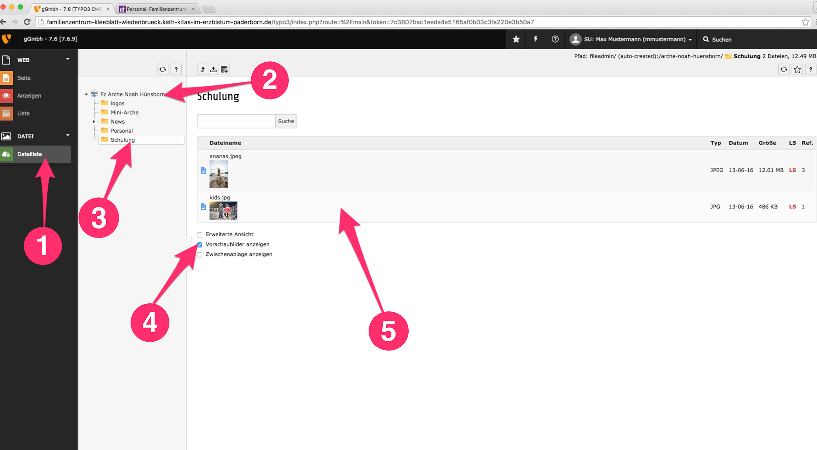Expand the News folder in tree
Viewport: 817px width, 450px height.
tap(94, 122)
